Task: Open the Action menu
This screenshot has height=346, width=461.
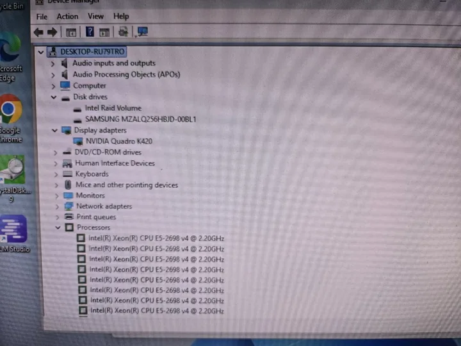Action: click(x=68, y=17)
